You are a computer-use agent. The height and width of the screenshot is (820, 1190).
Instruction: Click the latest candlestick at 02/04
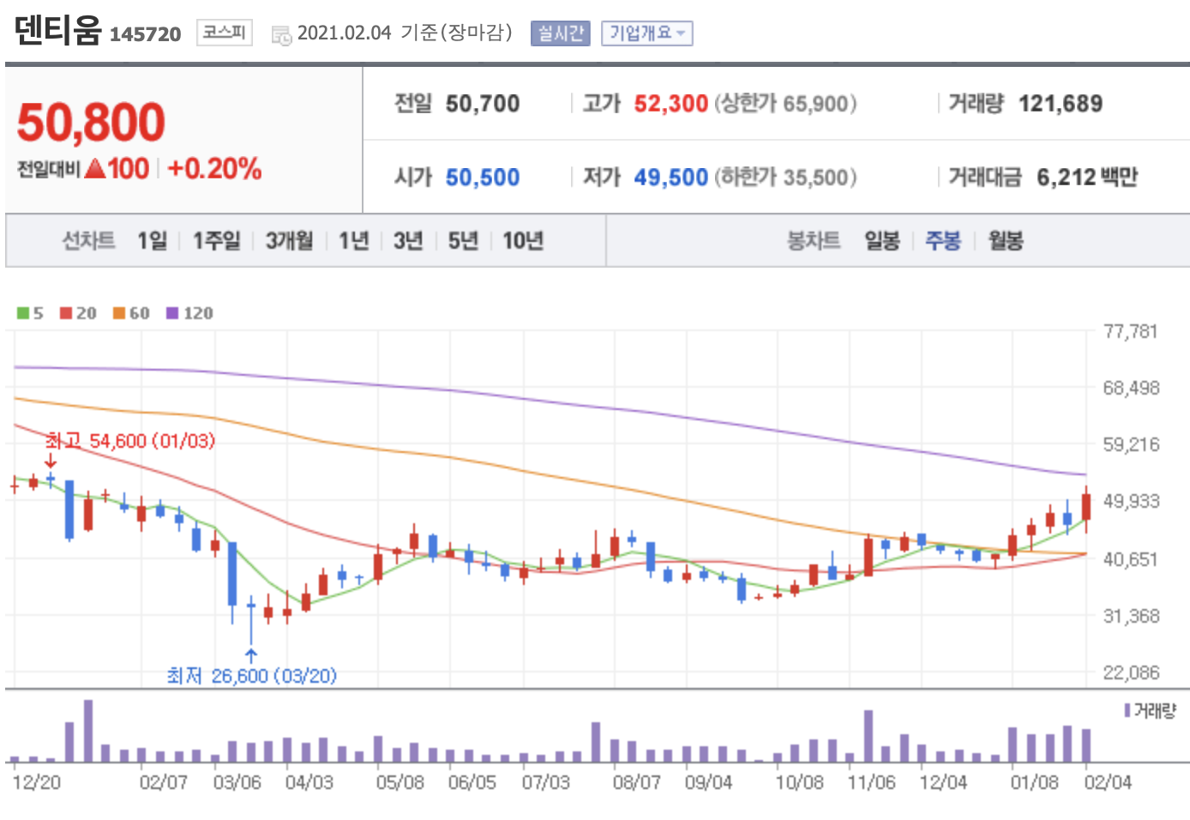1086,509
